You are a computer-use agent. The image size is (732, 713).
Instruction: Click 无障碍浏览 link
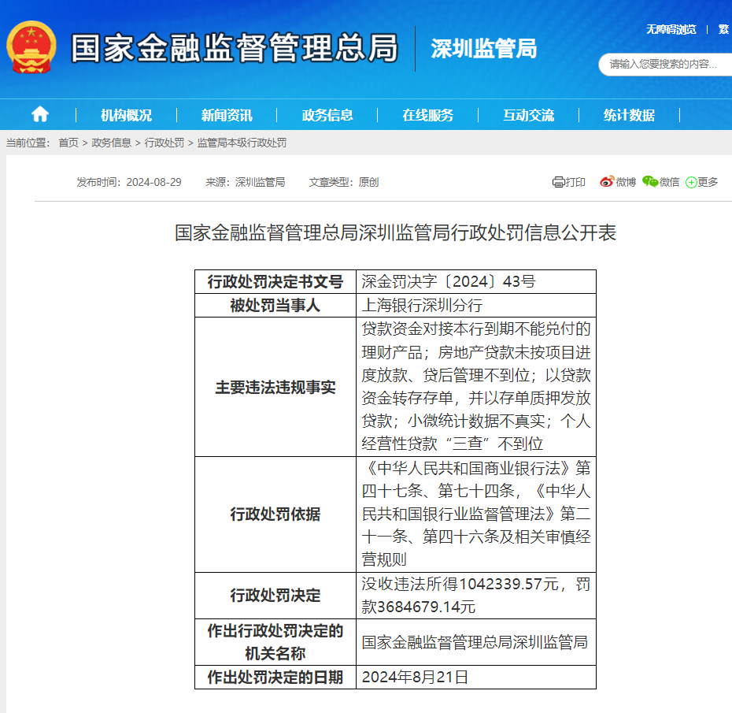pyautogui.click(x=671, y=29)
